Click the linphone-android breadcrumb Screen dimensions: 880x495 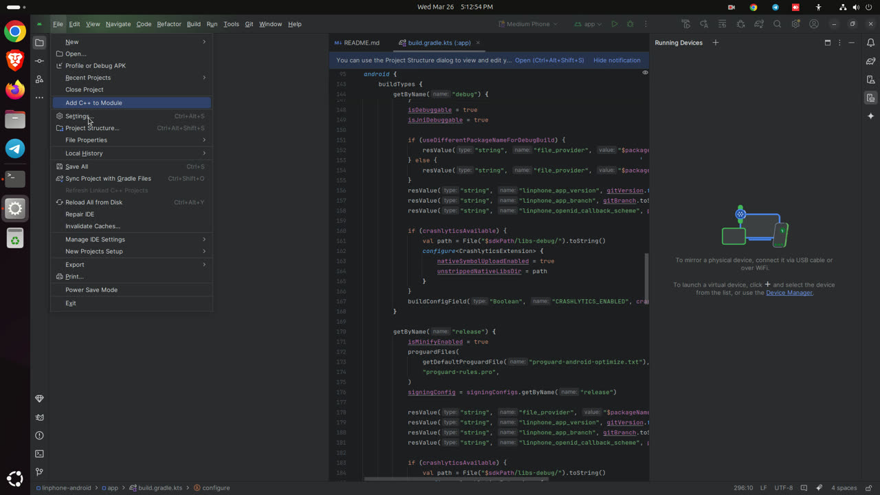pyautogui.click(x=63, y=487)
